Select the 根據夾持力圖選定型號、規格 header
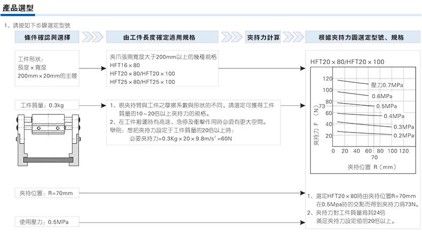This screenshot has height=233, width=422. tap(361, 38)
